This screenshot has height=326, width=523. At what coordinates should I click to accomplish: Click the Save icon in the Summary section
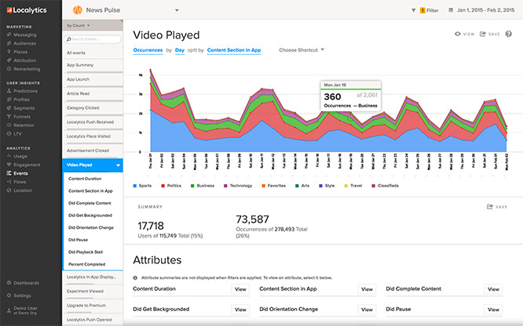[490, 207]
